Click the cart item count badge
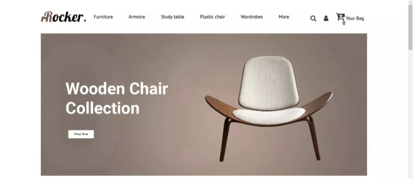Screen dimensions: 413x179 pyautogui.click(x=344, y=23)
